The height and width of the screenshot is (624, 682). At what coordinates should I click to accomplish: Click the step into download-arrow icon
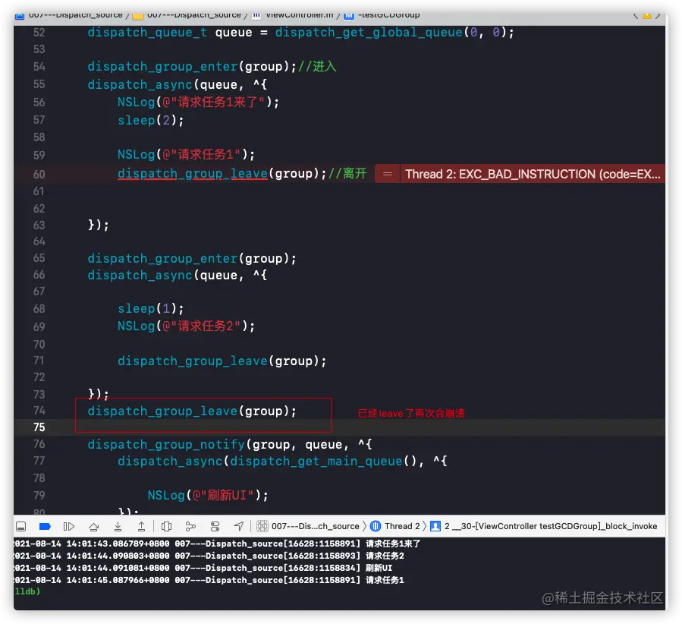point(118,527)
